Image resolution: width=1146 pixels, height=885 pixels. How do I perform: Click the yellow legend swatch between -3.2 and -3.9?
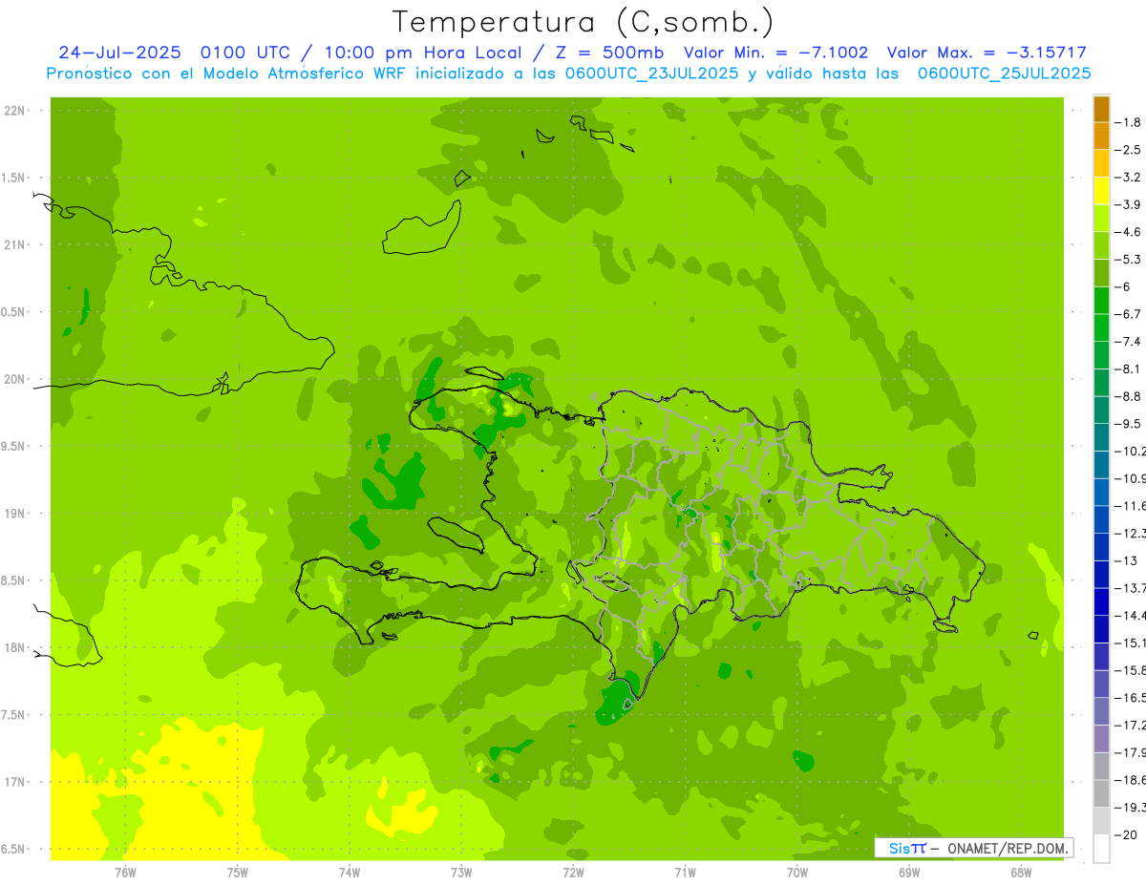point(1101,191)
